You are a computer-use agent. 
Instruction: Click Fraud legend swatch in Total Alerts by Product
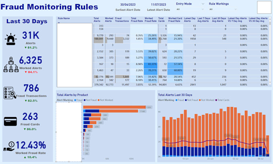click(75, 100)
